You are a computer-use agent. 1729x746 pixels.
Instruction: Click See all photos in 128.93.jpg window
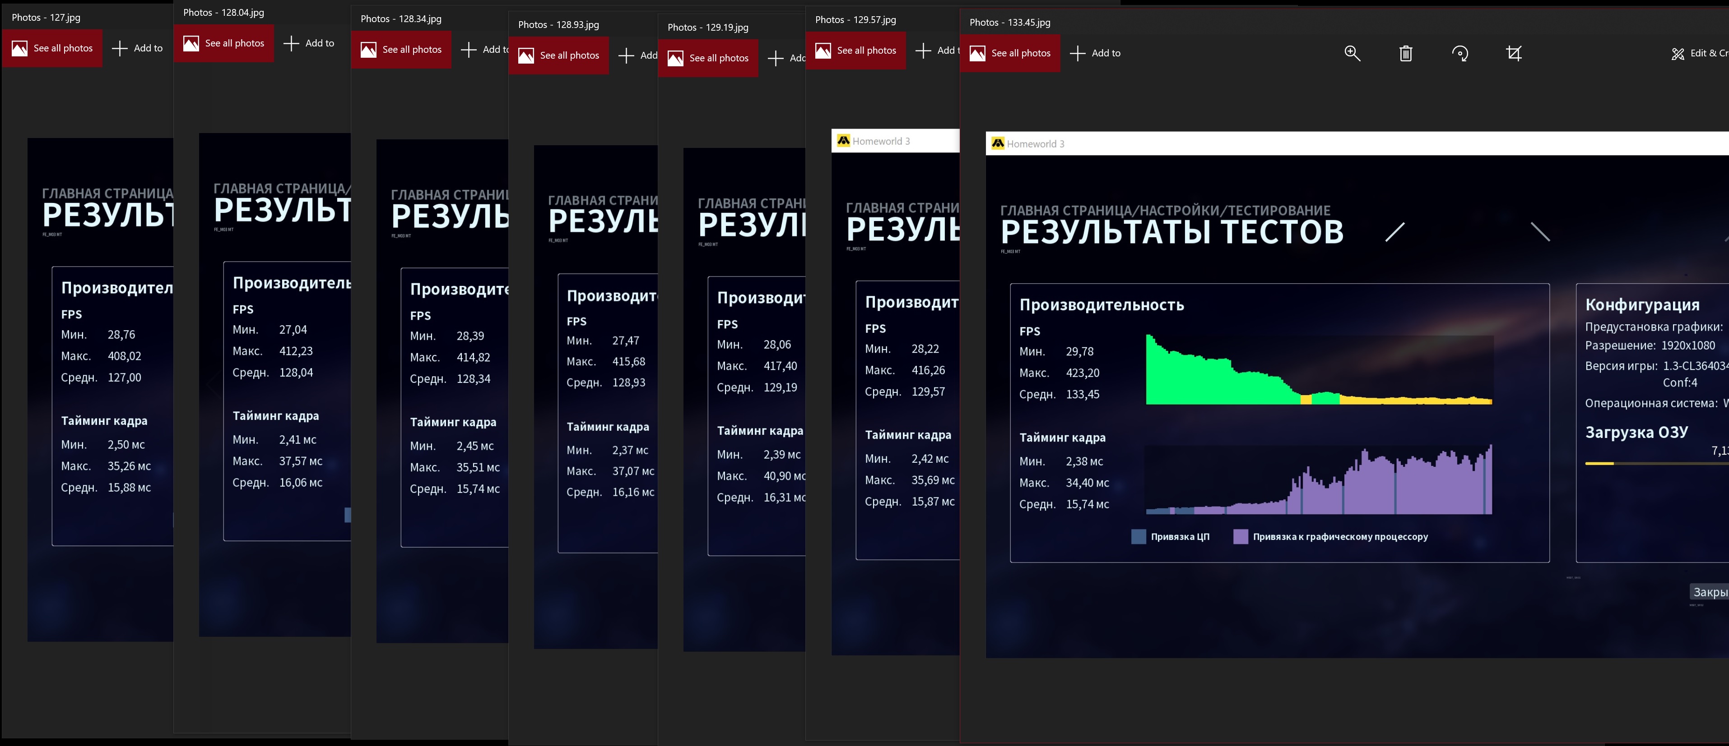(x=558, y=55)
